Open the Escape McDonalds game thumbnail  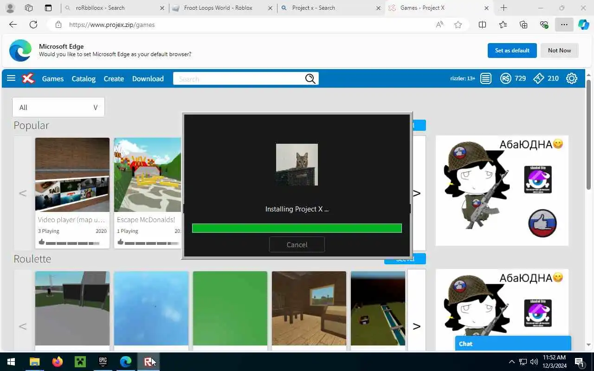(148, 175)
